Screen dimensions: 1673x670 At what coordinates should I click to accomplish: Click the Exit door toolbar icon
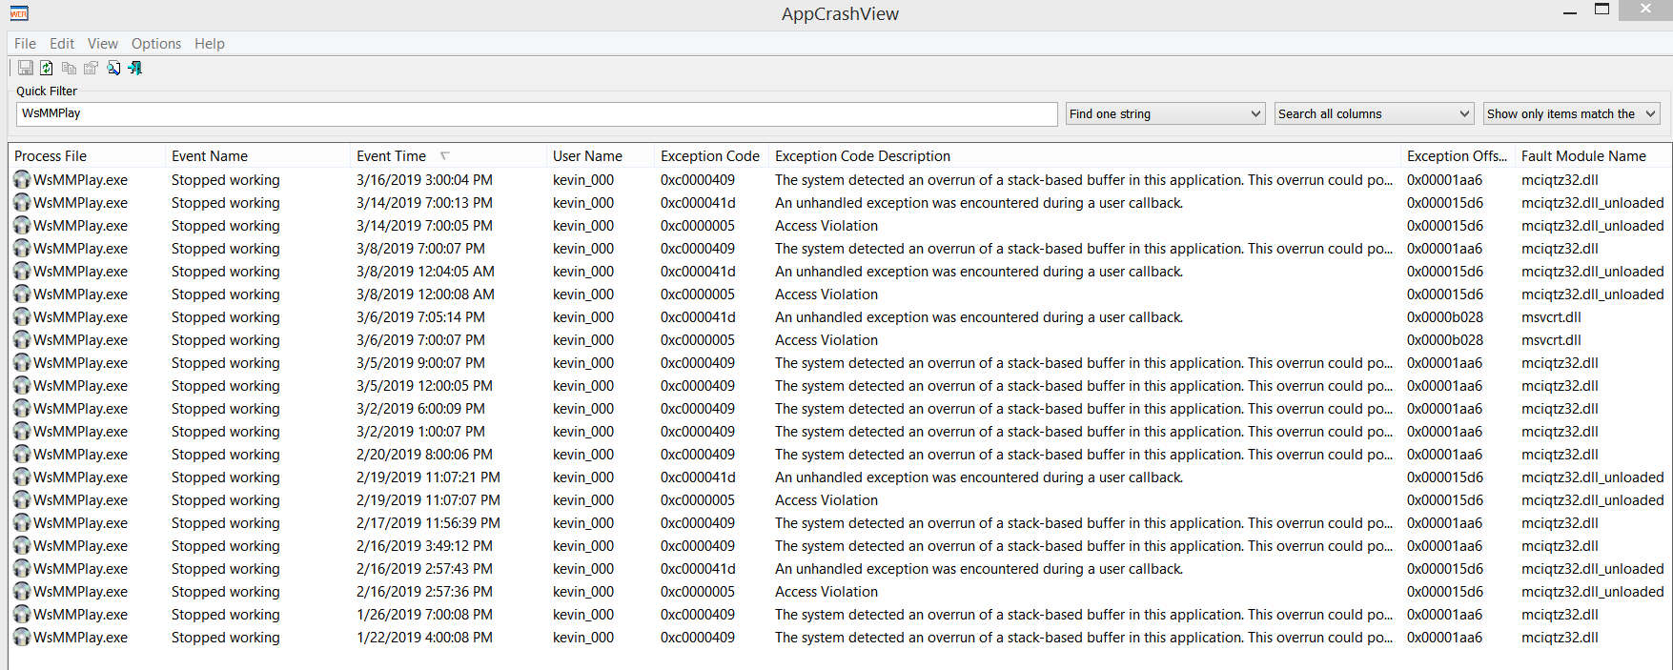pyautogui.click(x=135, y=68)
